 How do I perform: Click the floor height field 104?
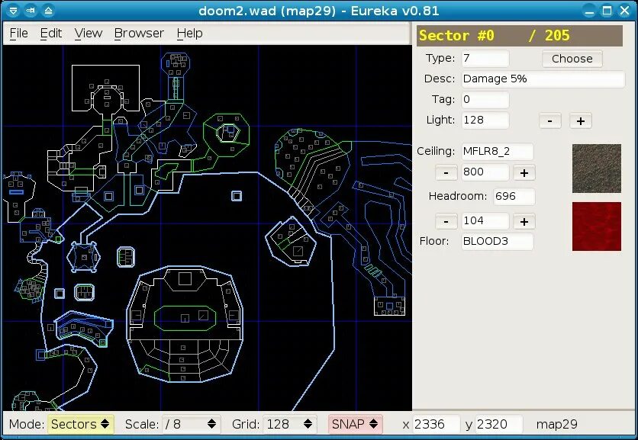[x=485, y=221]
